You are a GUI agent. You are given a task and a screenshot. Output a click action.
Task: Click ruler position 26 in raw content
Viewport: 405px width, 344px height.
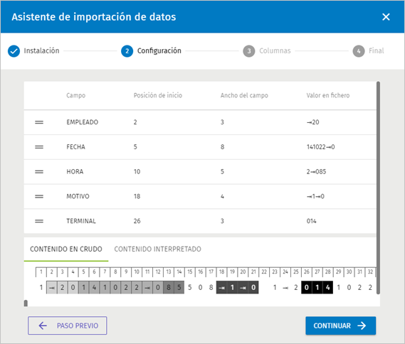(307, 272)
